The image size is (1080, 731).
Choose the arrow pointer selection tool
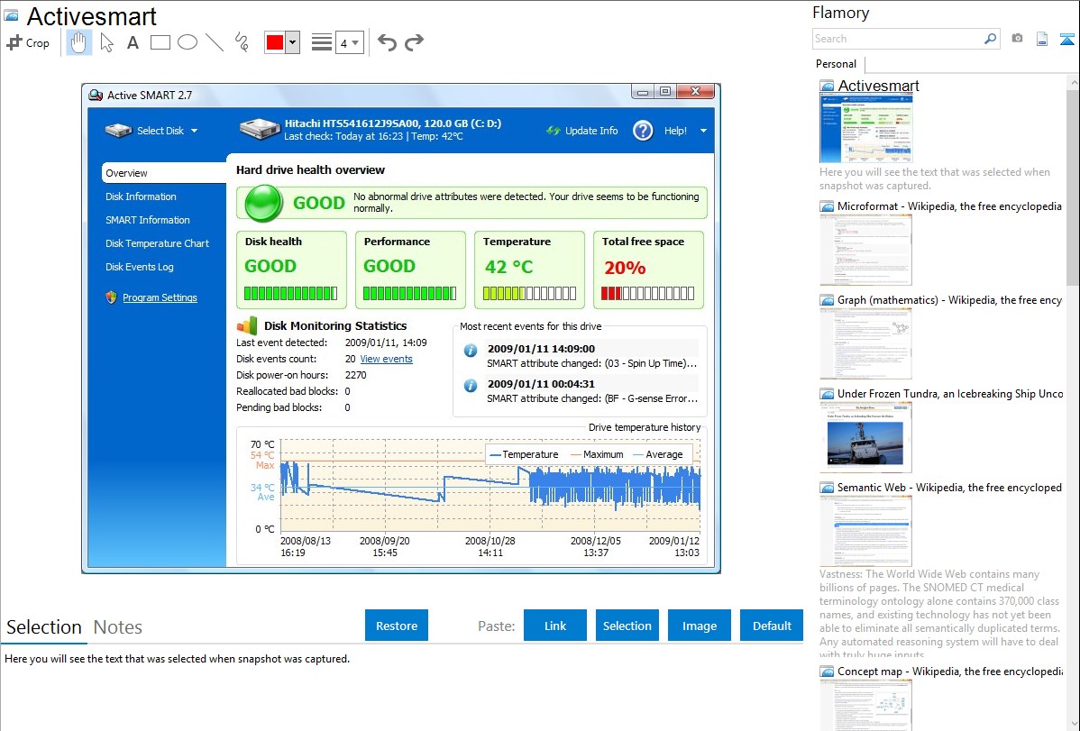(106, 42)
